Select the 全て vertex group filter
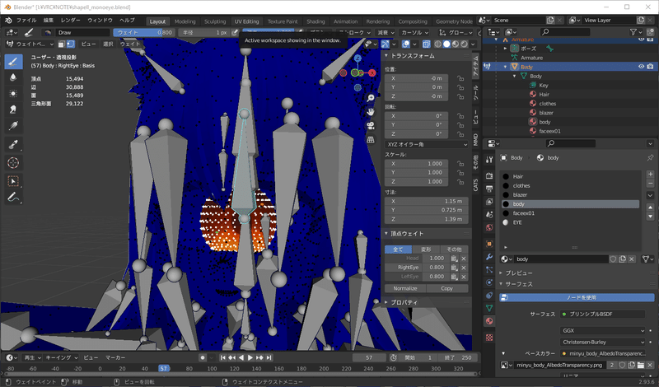The width and height of the screenshot is (659, 387). point(398,249)
